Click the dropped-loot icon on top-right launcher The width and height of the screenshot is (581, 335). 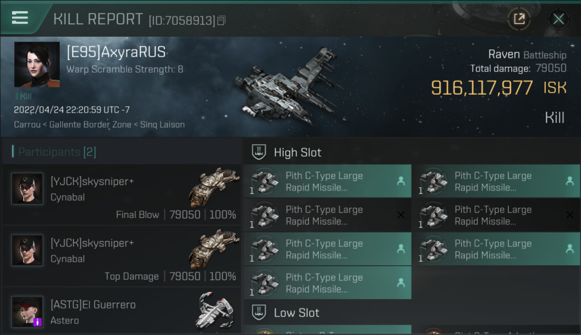click(569, 181)
